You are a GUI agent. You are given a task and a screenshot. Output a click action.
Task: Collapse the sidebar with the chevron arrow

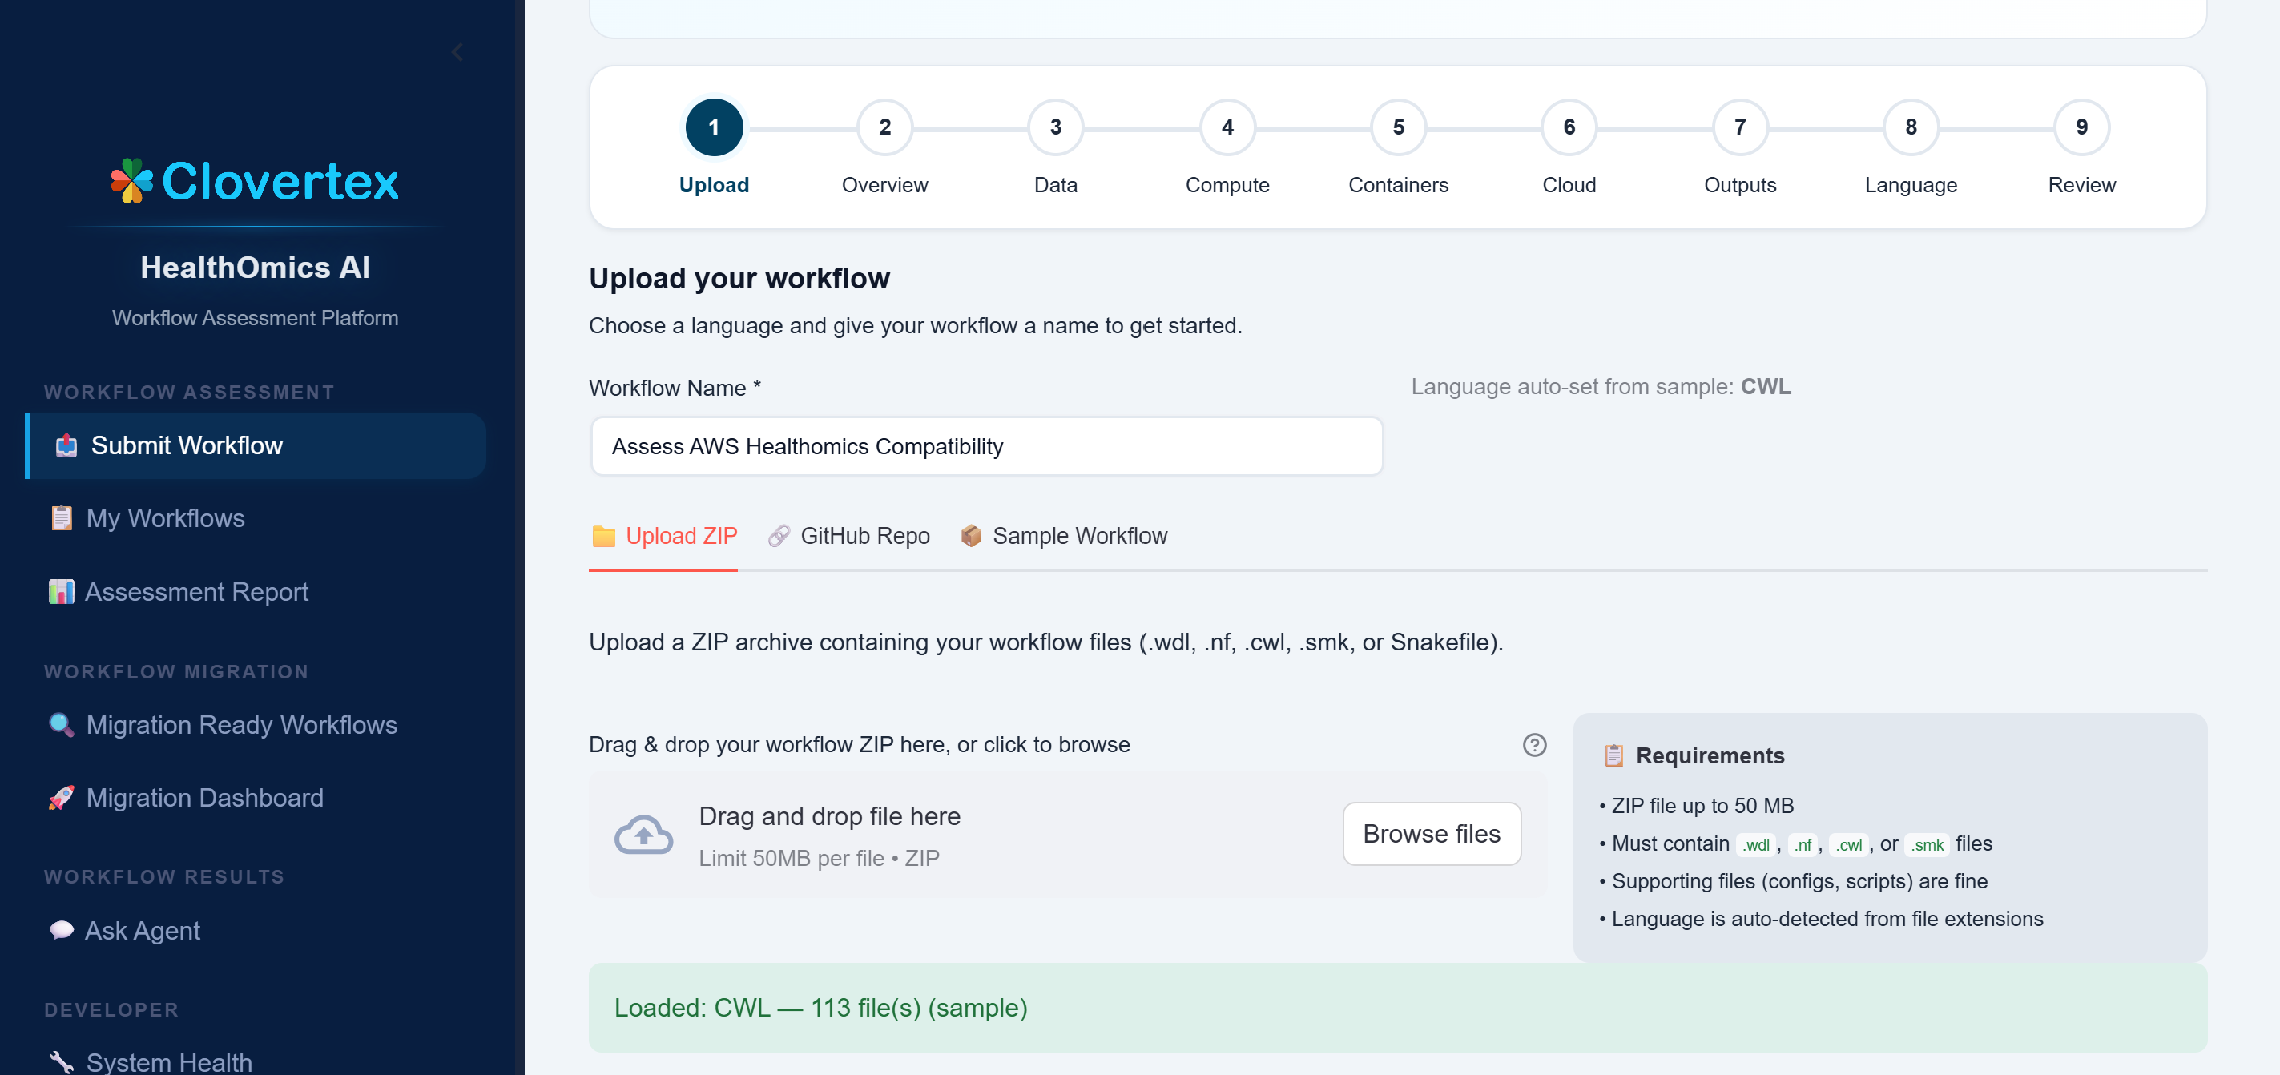pos(457,52)
